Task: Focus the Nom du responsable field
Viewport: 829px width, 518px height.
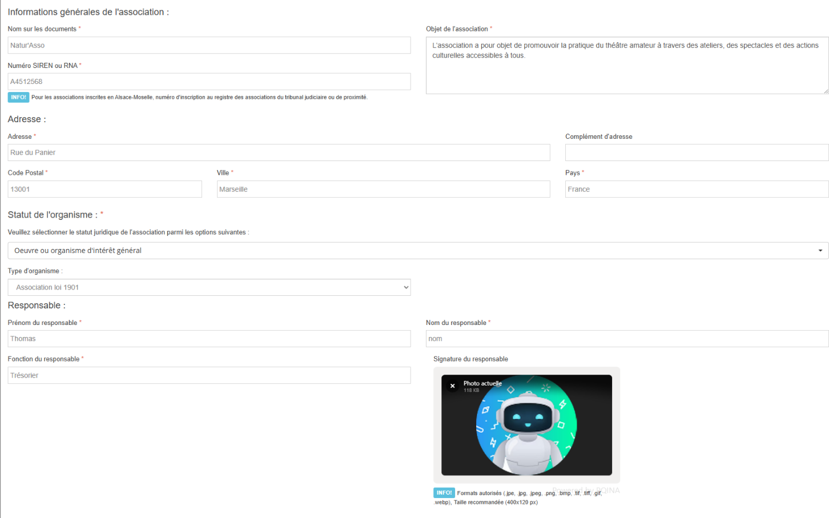Action: coord(626,339)
